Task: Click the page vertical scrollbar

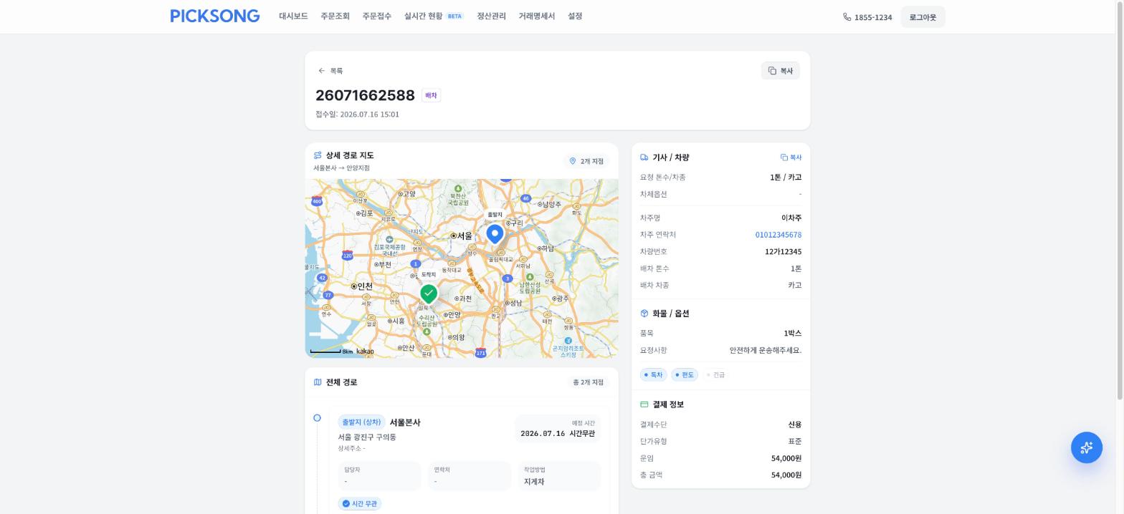Action: pyautogui.click(x=1120, y=200)
